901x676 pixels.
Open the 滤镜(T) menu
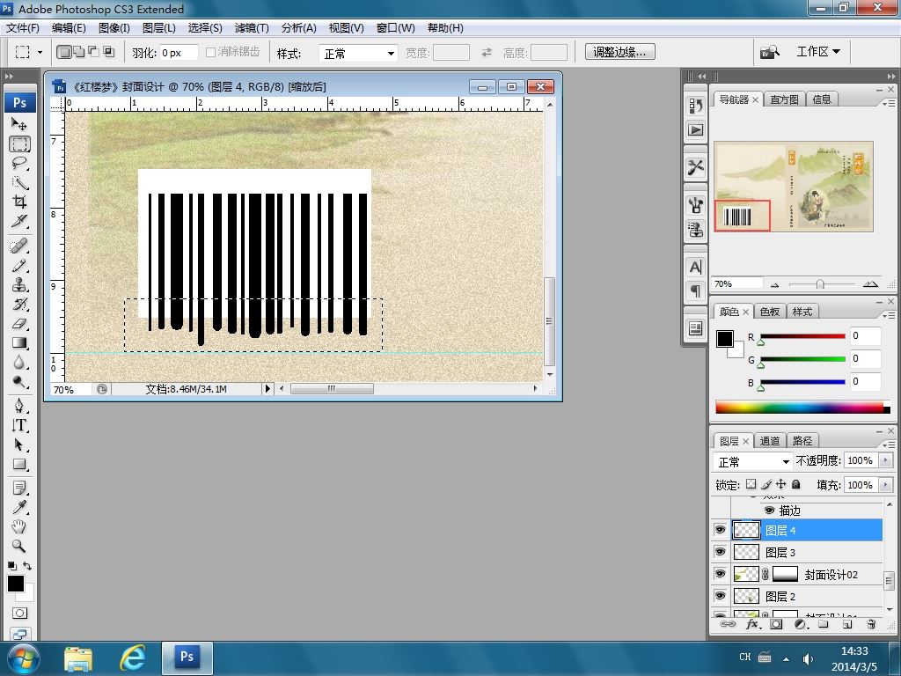(x=252, y=27)
